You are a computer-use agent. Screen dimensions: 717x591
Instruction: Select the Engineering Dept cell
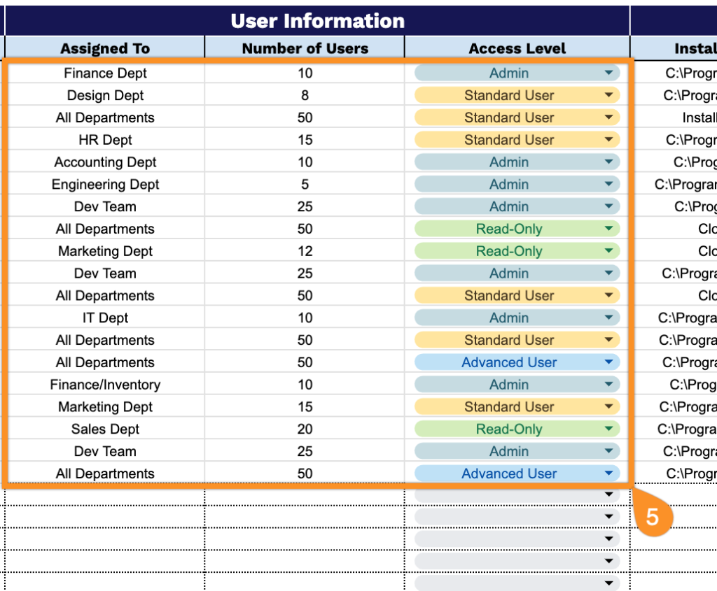click(x=105, y=185)
